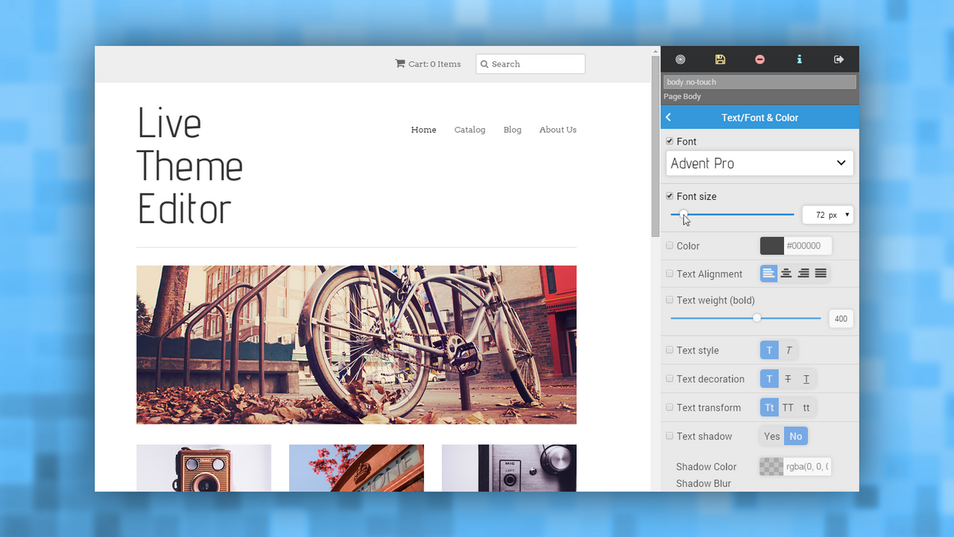Image resolution: width=954 pixels, height=537 pixels.
Task: Set text alignment to right
Action: [x=803, y=274]
